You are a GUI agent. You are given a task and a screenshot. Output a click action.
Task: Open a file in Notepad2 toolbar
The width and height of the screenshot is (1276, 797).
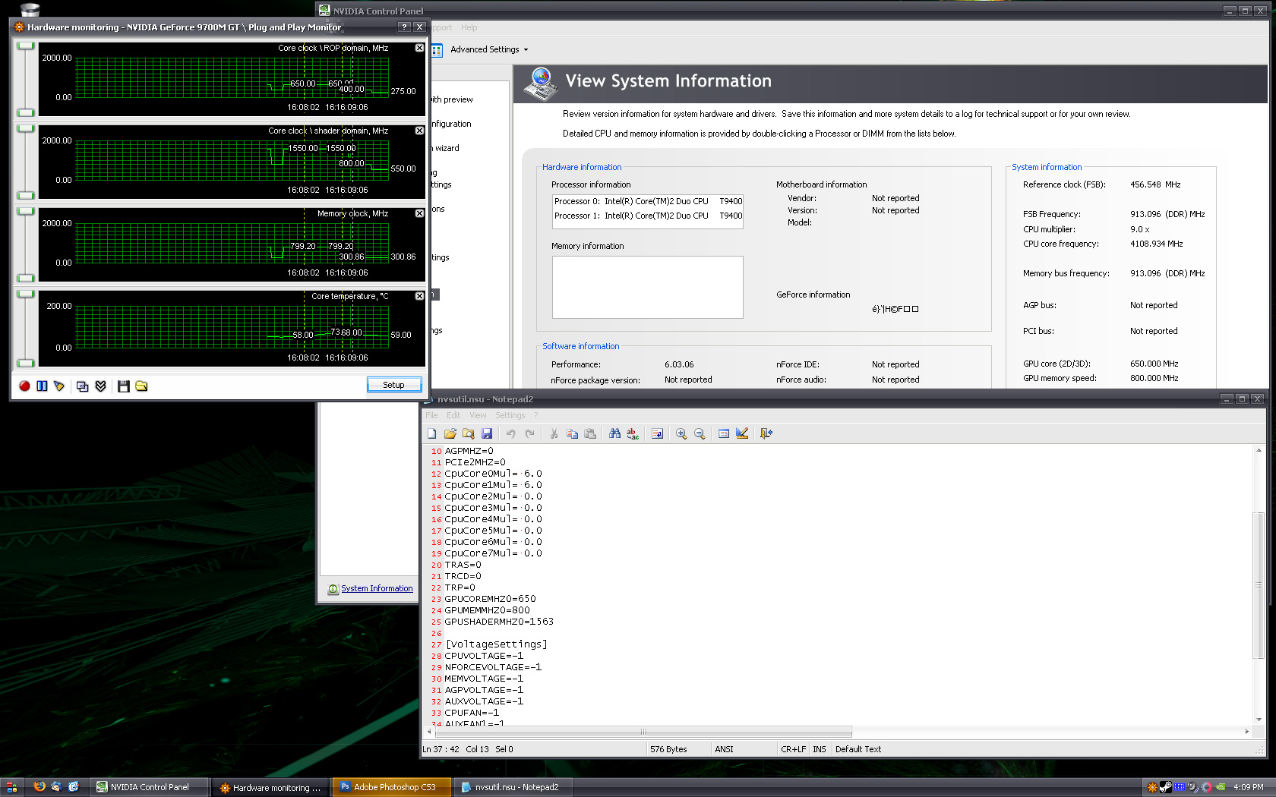tap(450, 433)
